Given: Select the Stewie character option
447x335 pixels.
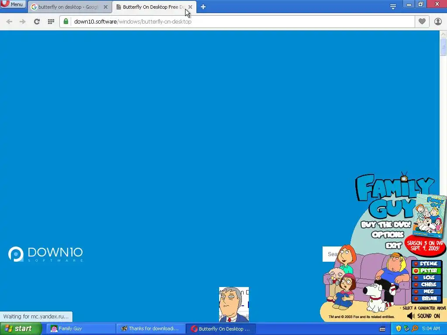Looking at the screenshot, I should click(x=426, y=264).
